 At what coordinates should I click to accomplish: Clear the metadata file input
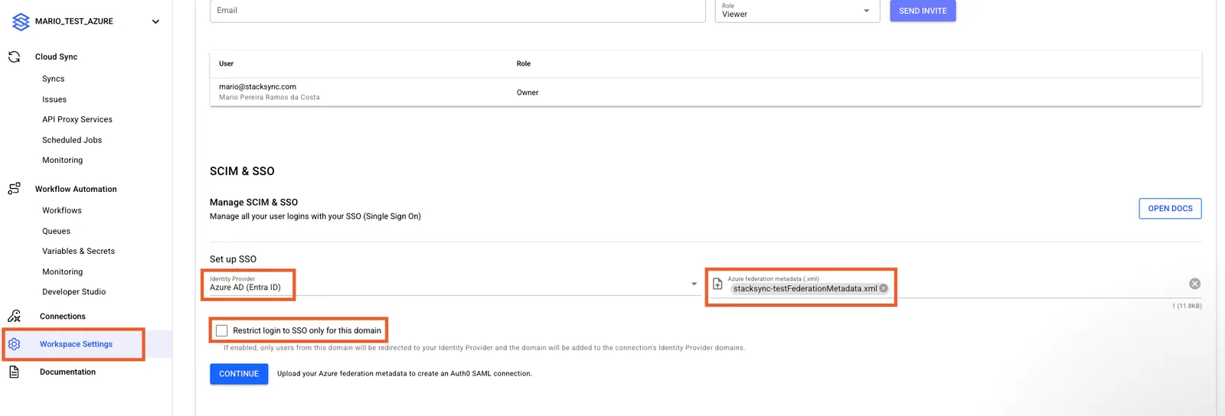click(x=1194, y=284)
